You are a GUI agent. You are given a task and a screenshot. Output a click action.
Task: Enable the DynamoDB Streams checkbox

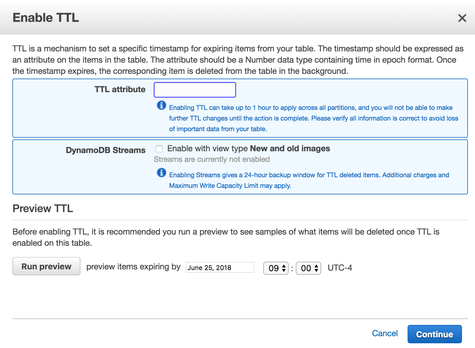click(159, 149)
